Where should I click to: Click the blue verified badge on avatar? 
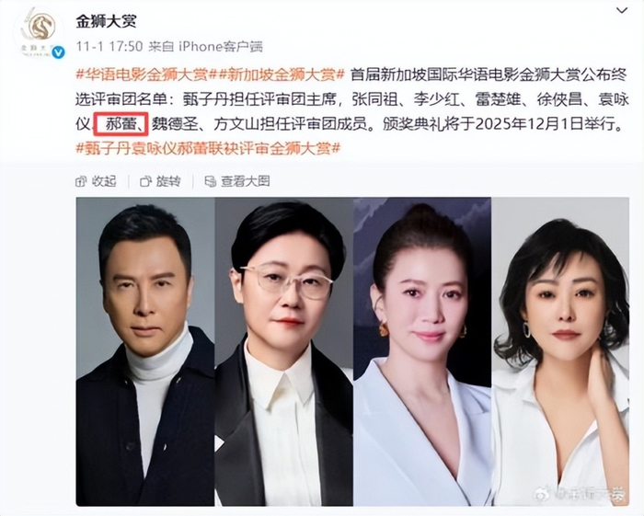pos(59,52)
